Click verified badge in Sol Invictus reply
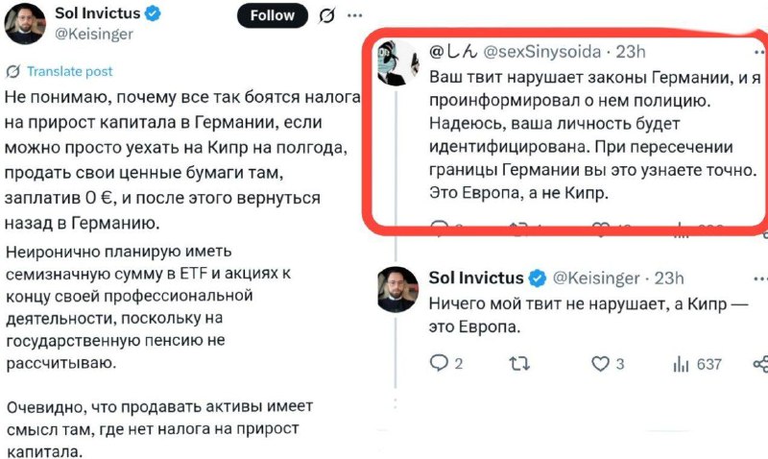 click(536, 278)
